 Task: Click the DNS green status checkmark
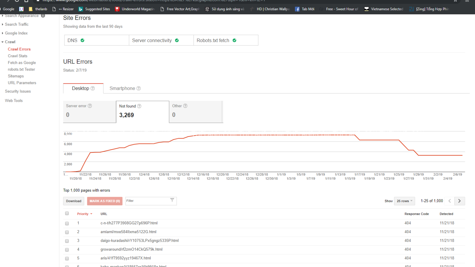point(83,40)
